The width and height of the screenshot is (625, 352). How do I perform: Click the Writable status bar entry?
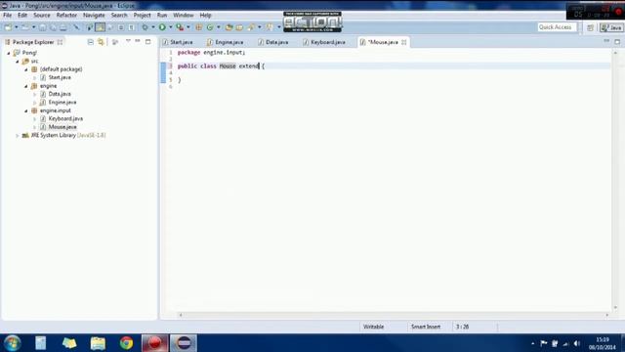pyautogui.click(x=373, y=327)
